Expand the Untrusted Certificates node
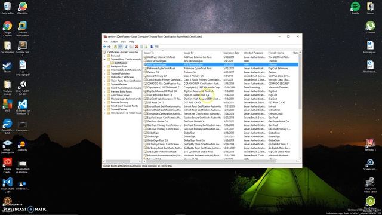 pos(105,77)
